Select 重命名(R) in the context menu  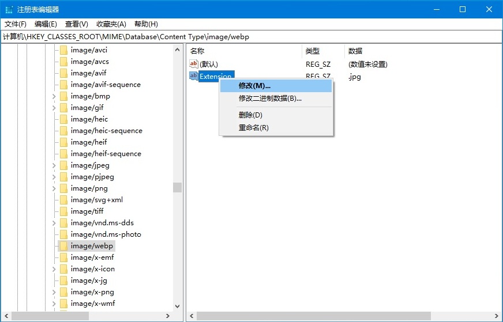(276, 127)
